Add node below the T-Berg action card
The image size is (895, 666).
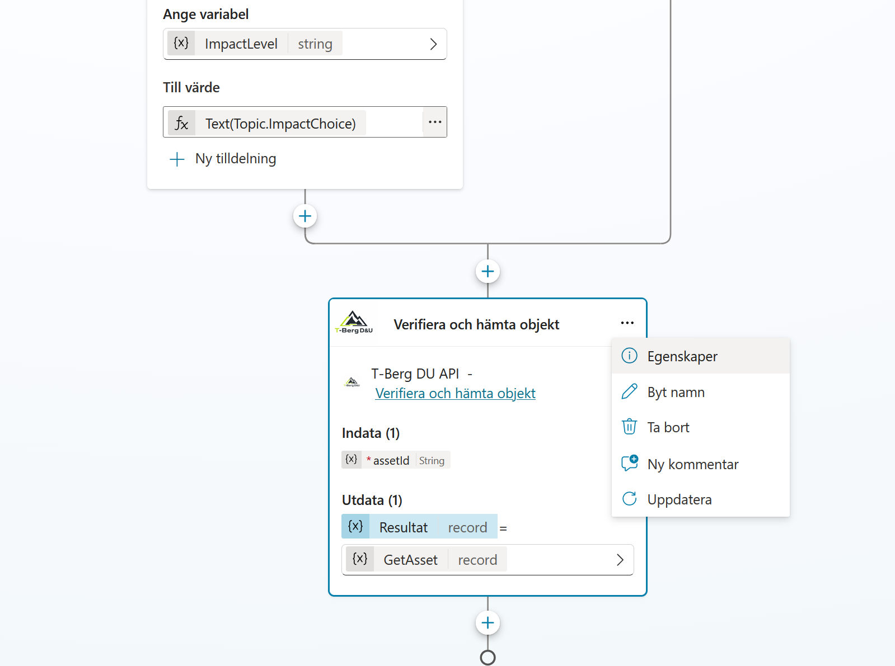[488, 622]
